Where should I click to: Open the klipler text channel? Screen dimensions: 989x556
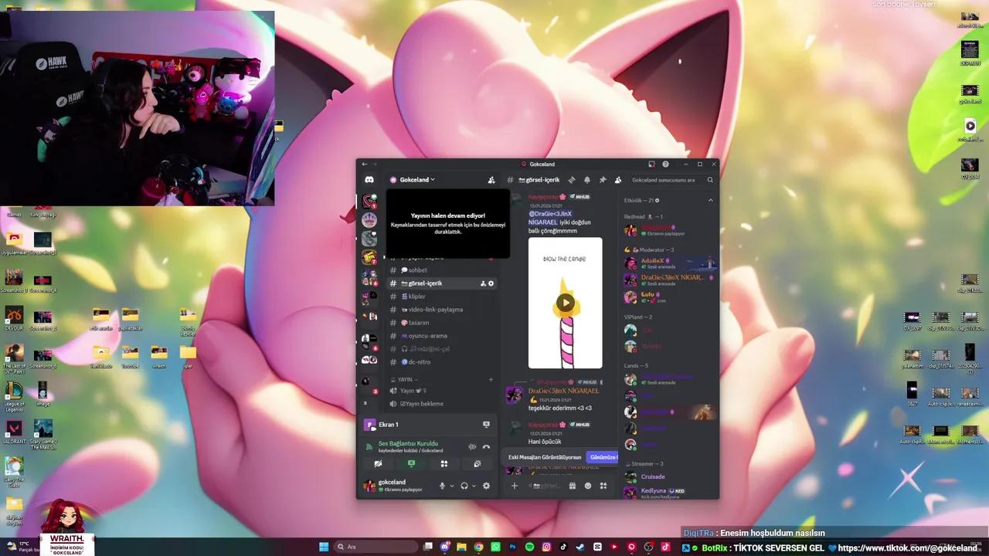(442, 297)
